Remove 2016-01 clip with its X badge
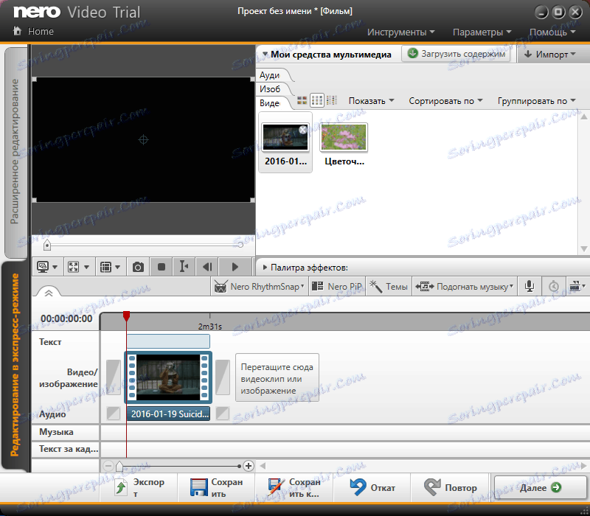590x516 pixels. coord(302,130)
